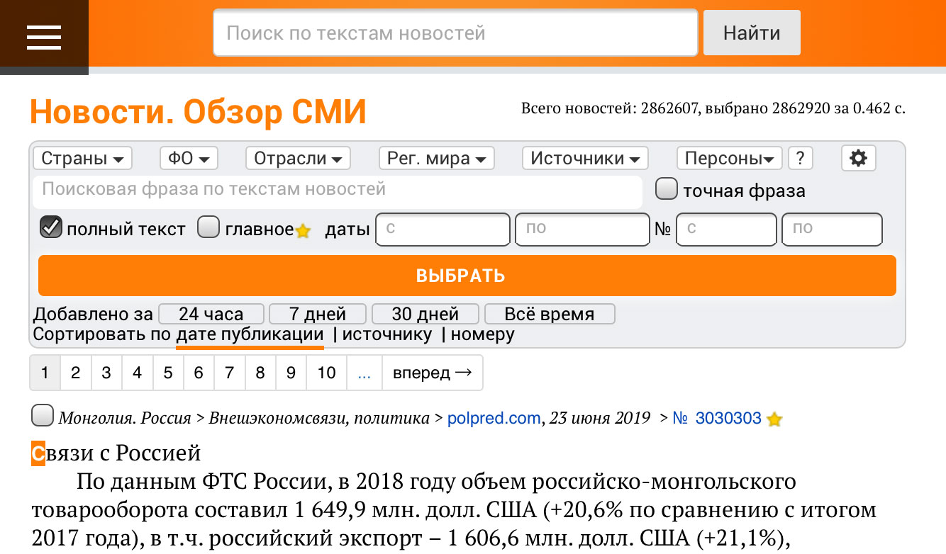This screenshot has width=946, height=554.
Task: Expand the Отрасли dropdown
Action: (298, 158)
